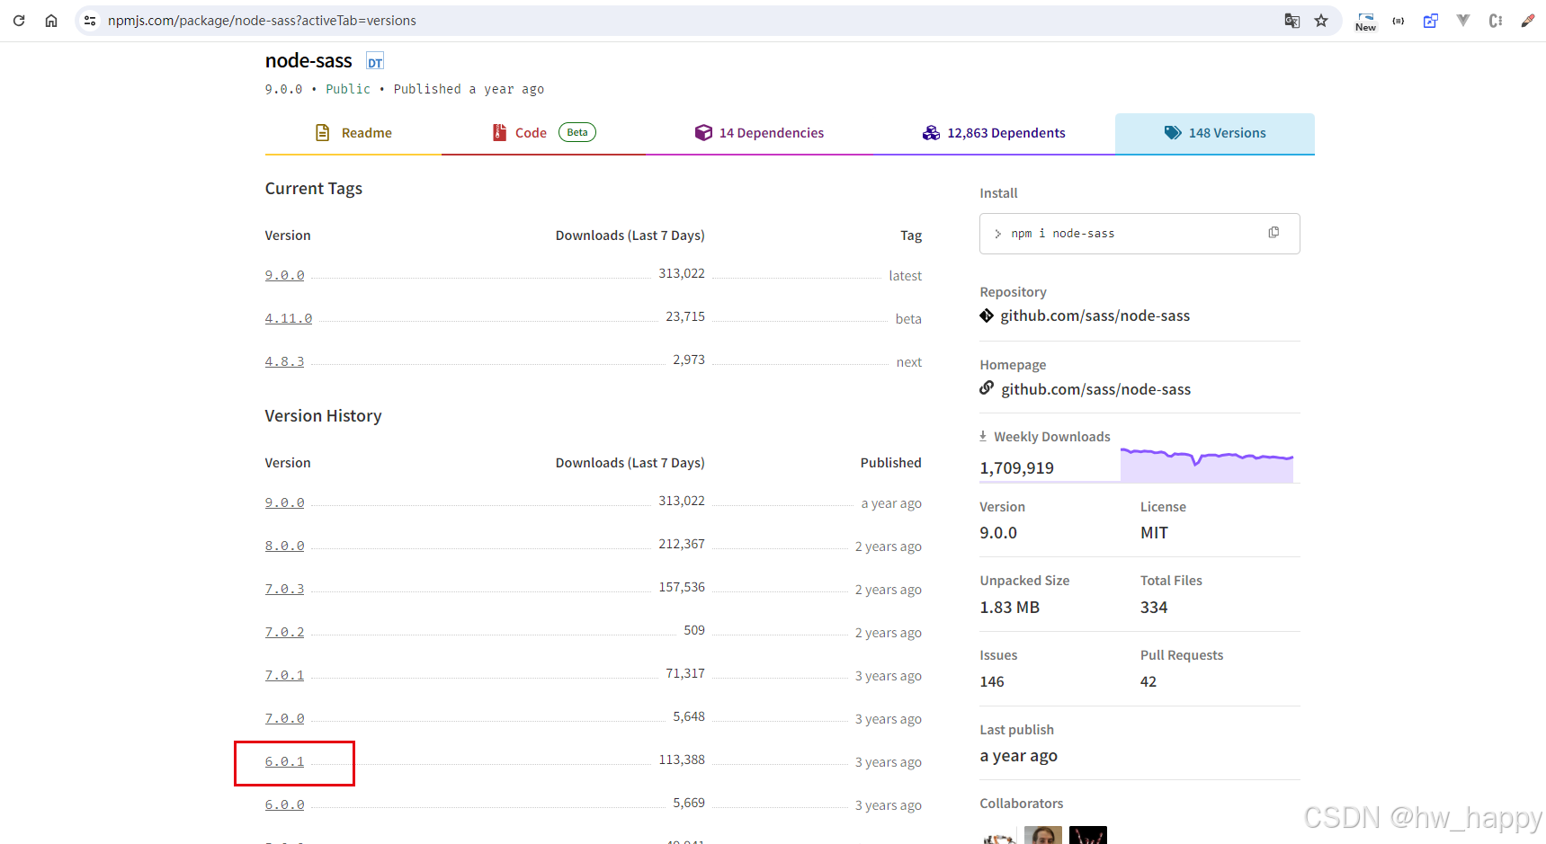The width and height of the screenshot is (1546, 844).
Task: Click the curly braces extension icon
Action: click(1399, 21)
